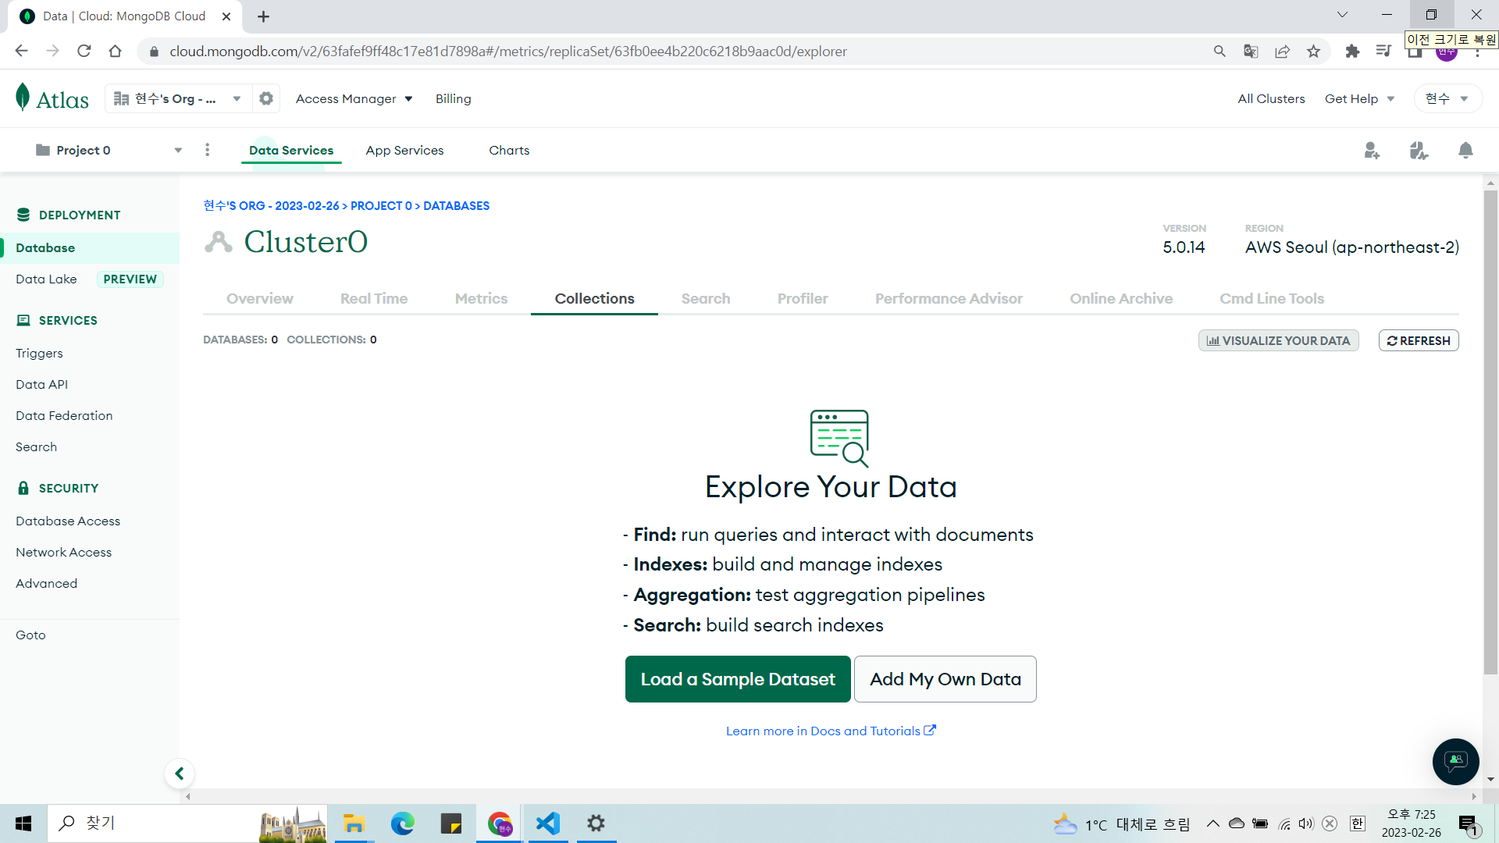Open the support chat bubble
1499x843 pixels.
(1455, 761)
